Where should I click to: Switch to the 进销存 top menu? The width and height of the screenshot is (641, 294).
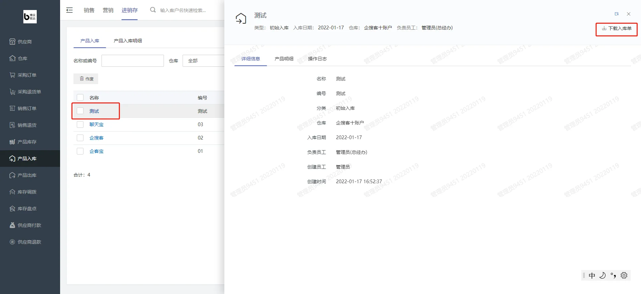tap(130, 10)
